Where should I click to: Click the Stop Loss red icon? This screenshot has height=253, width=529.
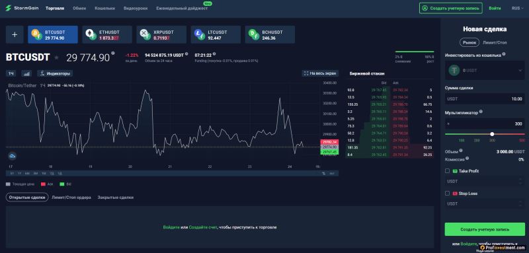[455, 194]
